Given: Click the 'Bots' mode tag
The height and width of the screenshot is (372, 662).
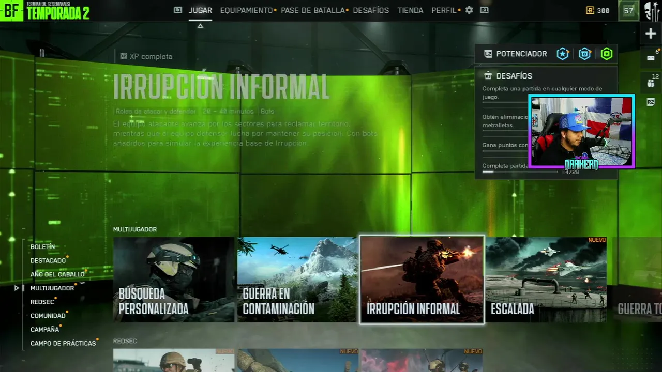Looking at the screenshot, I should point(267,111).
